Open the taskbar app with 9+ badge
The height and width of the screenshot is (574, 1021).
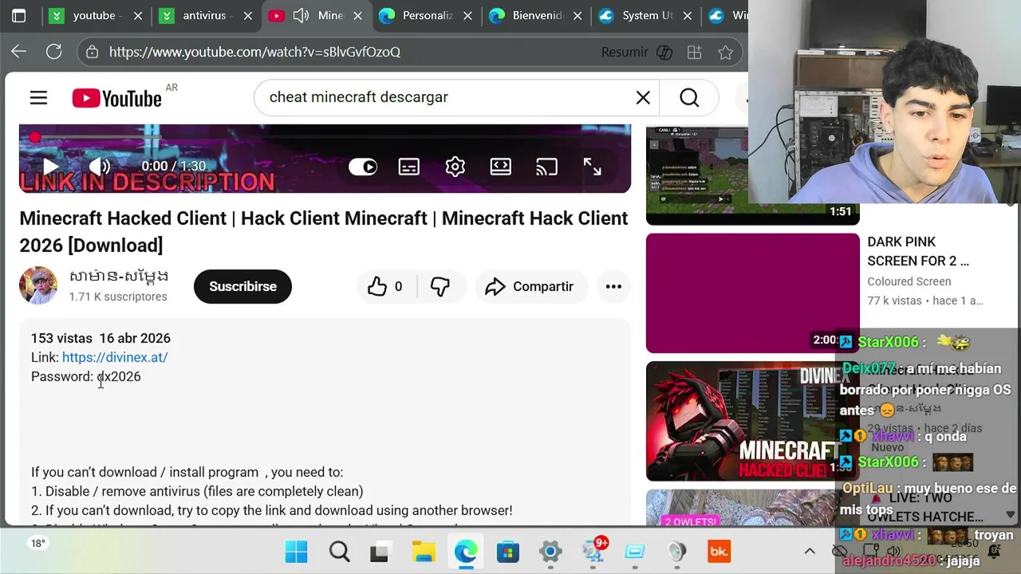(593, 552)
